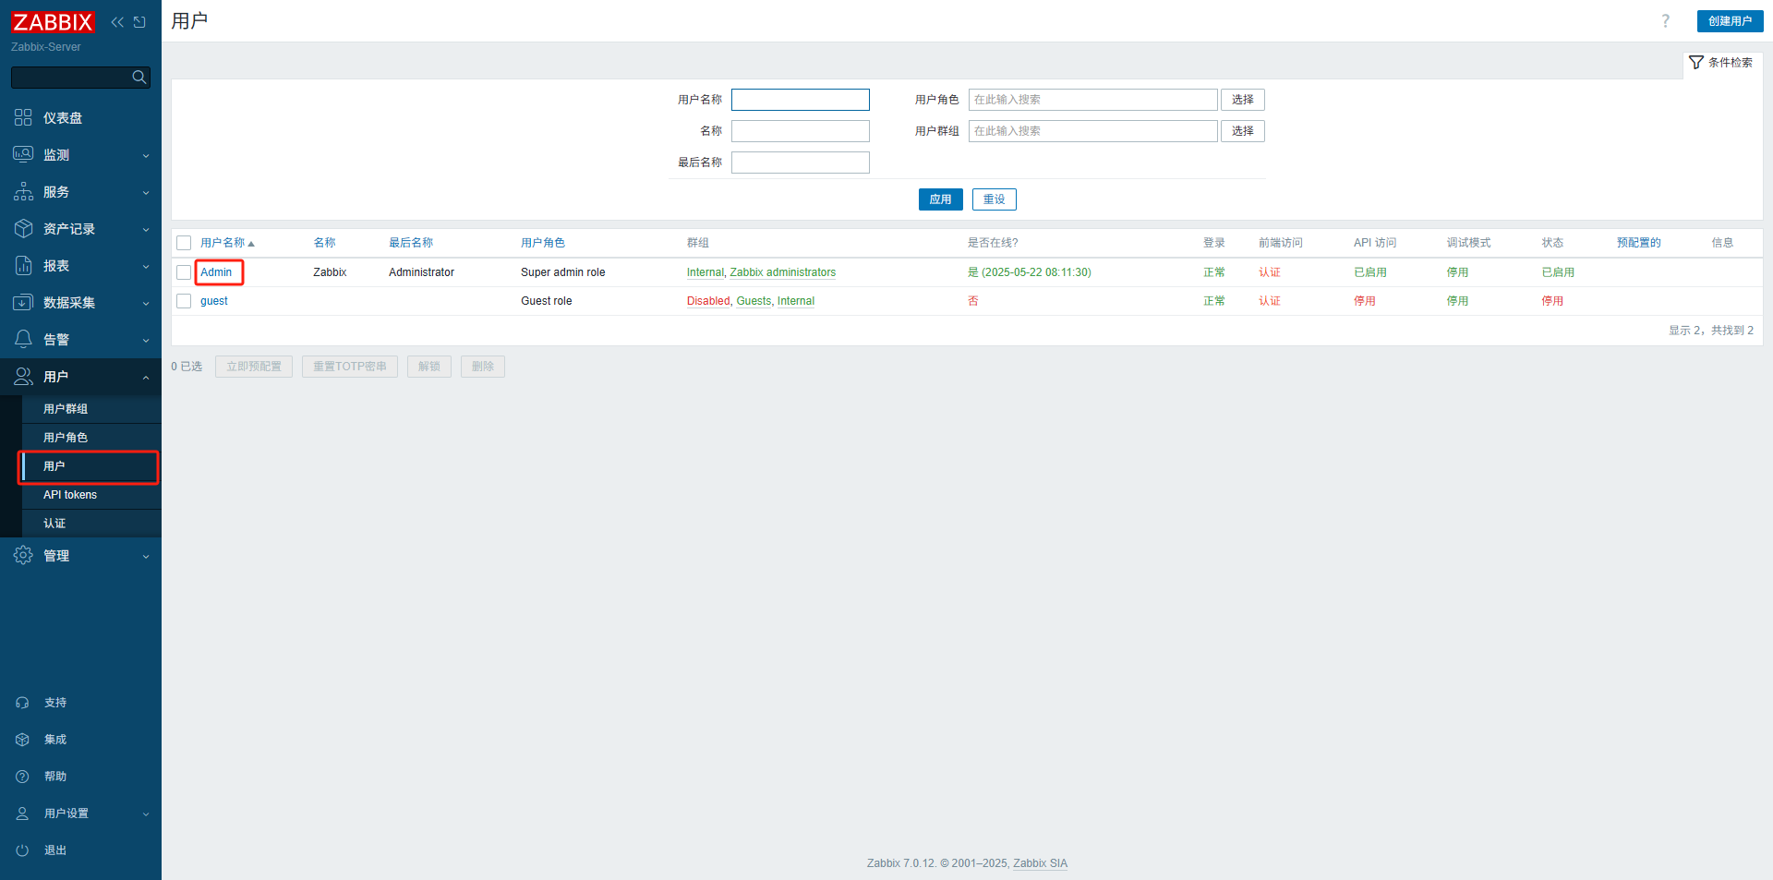Click the Zabbix SIA footer link
The image size is (1773, 880).
[1040, 863]
